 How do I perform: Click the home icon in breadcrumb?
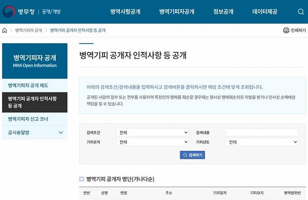click(x=5, y=30)
